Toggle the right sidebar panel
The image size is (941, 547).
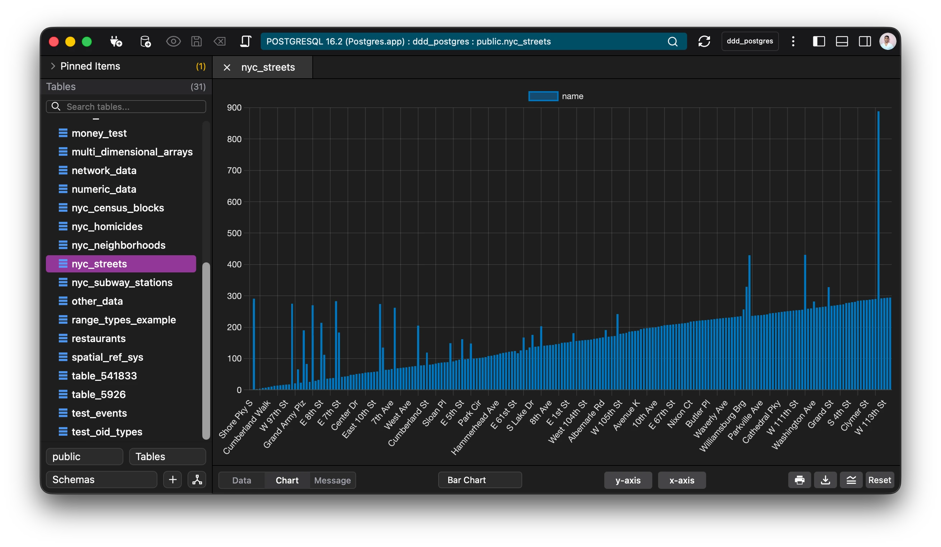tap(865, 41)
